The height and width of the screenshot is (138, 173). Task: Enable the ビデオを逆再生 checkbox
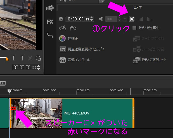pos(134,28)
